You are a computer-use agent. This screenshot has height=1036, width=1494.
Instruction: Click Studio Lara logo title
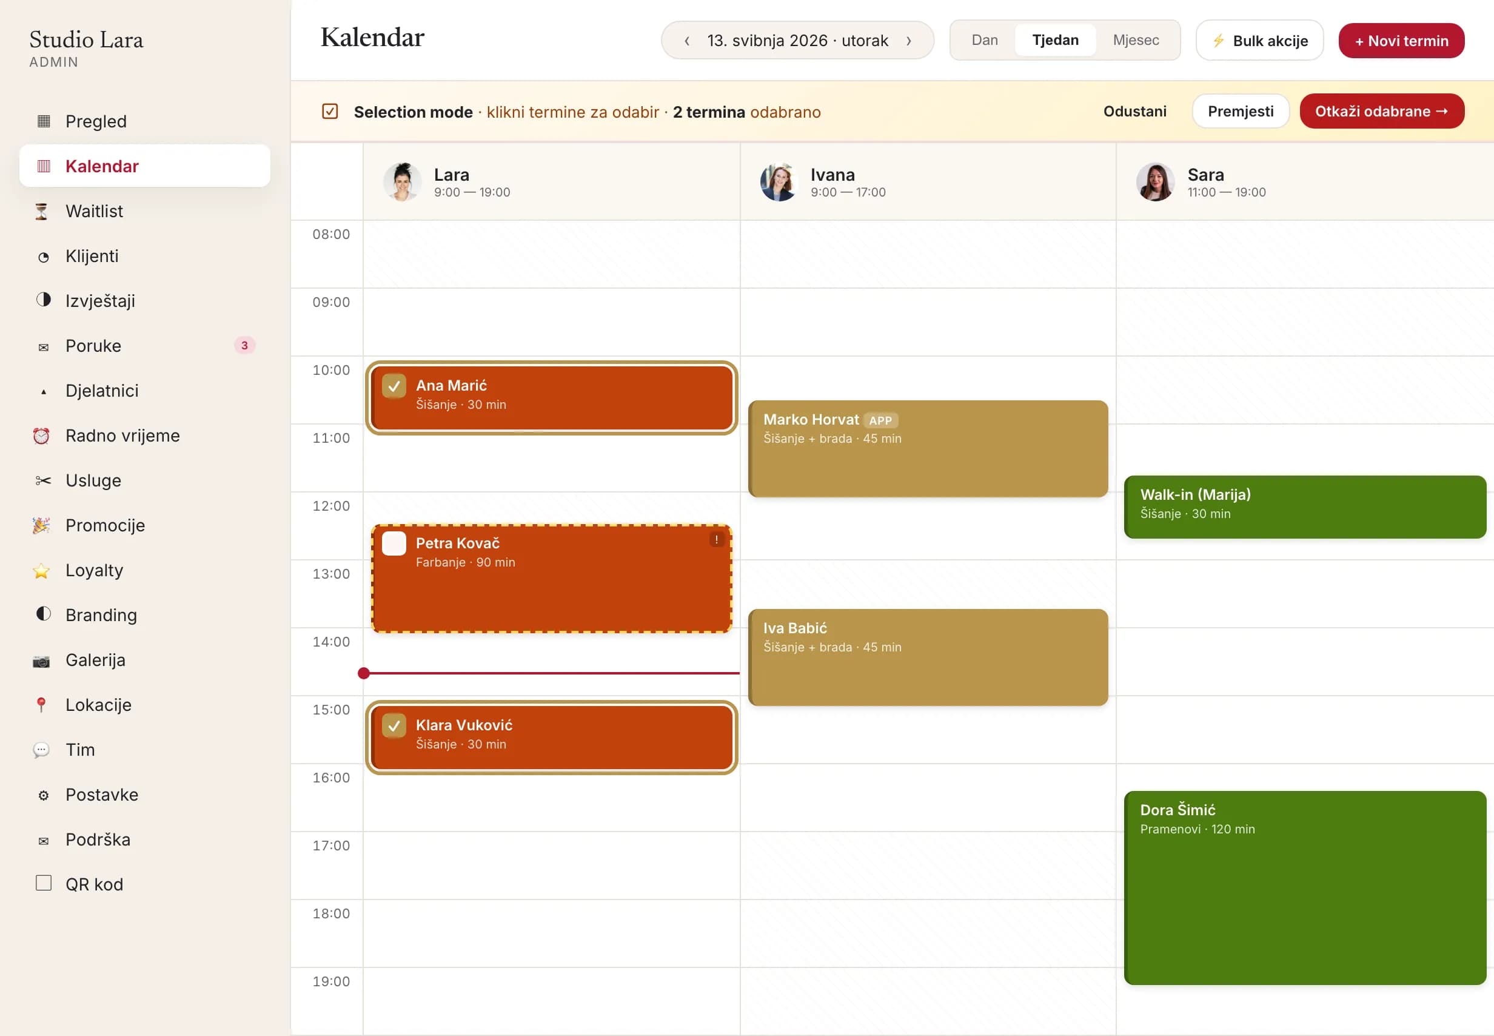pos(86,39)
